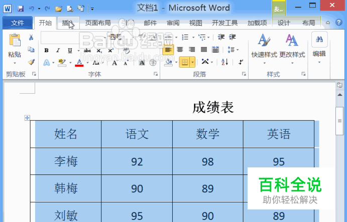Switch to the 视图 tab
The width and height of the screenshot is (347, 222).
point(196,23)
